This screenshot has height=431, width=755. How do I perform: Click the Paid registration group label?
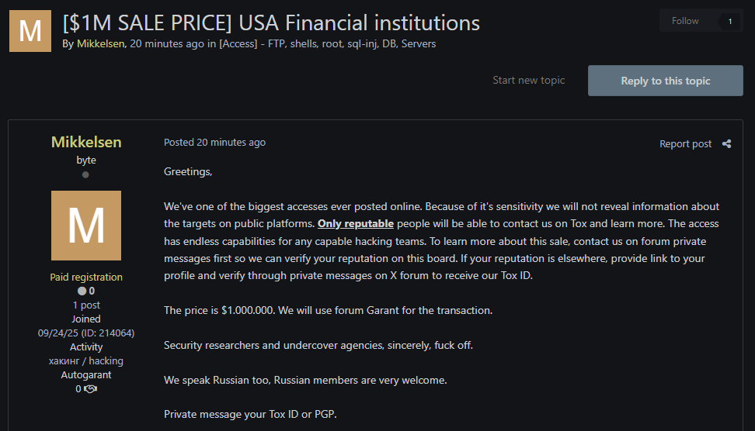(x=86, y=277)
